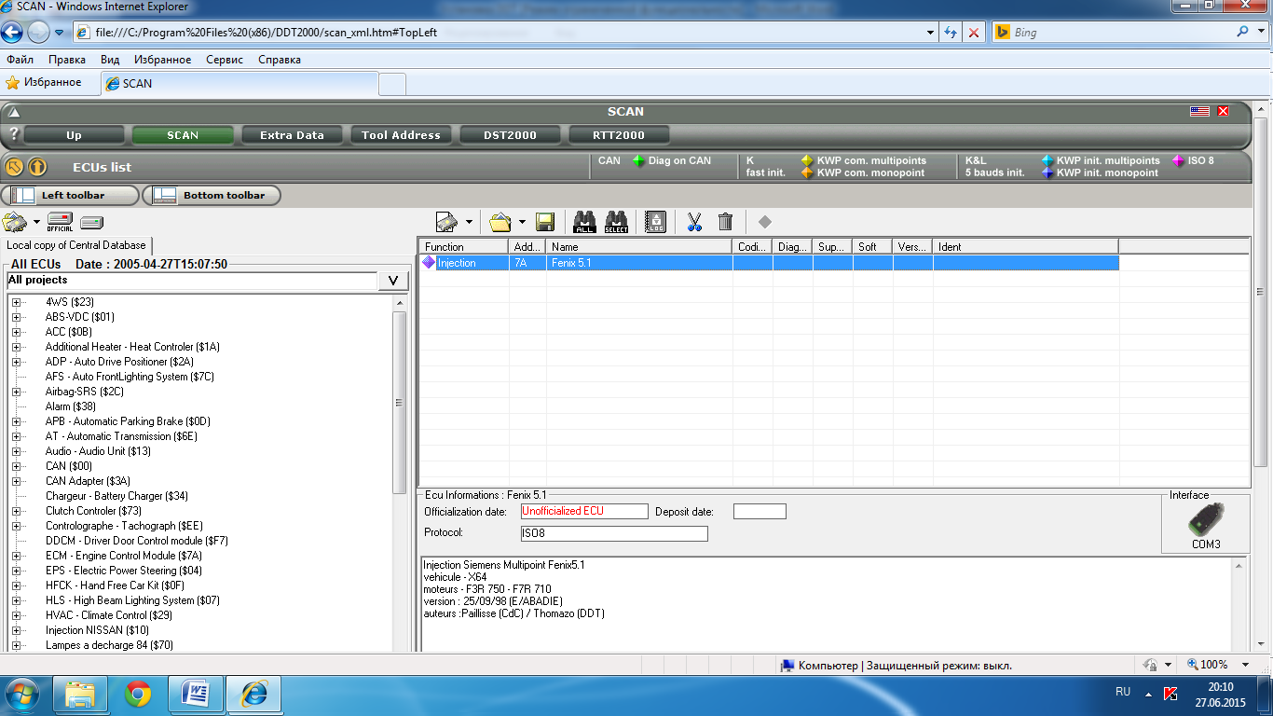The width and height of the screenshot is (1273, 716).
Task: Click the open folder icon in scan toolbar
Action: coord(500,222)
